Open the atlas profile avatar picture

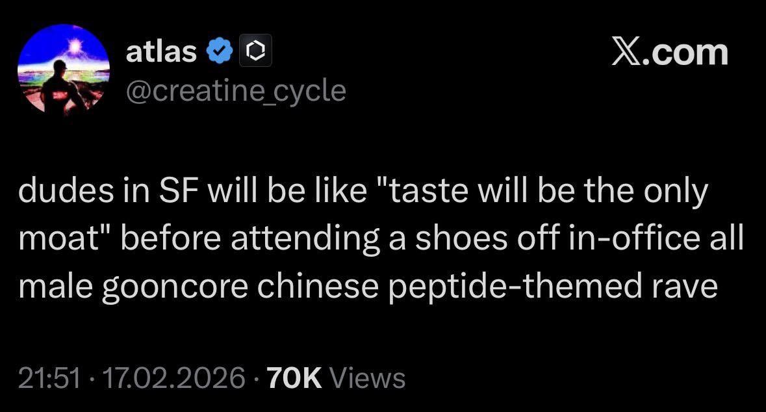click(63, 70)
